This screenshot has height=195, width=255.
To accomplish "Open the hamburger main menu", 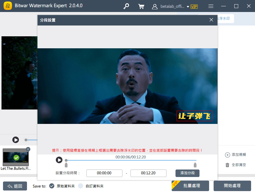I will tap(211, 6).
